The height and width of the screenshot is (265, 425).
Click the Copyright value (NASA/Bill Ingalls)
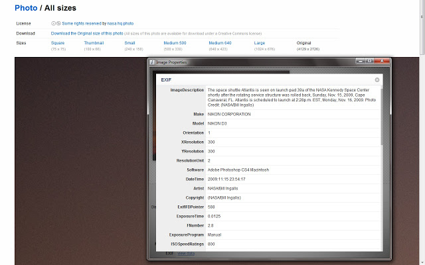click(224, 197)
